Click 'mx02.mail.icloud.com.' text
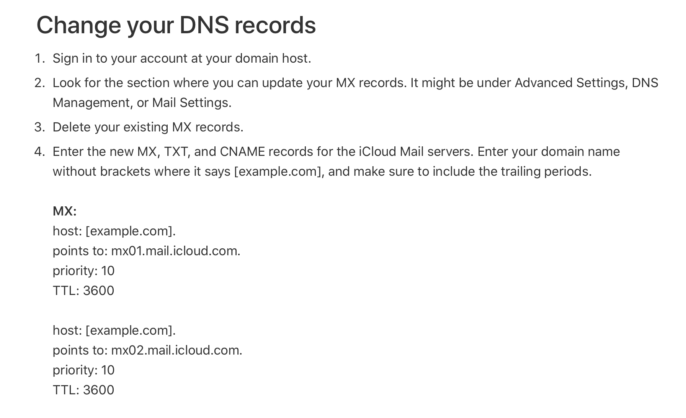686x418 pixels. click(176, 350)
